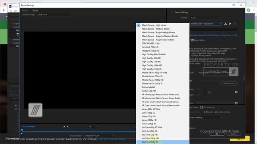Click the Delete Preset trash icon

click(235, 24)
